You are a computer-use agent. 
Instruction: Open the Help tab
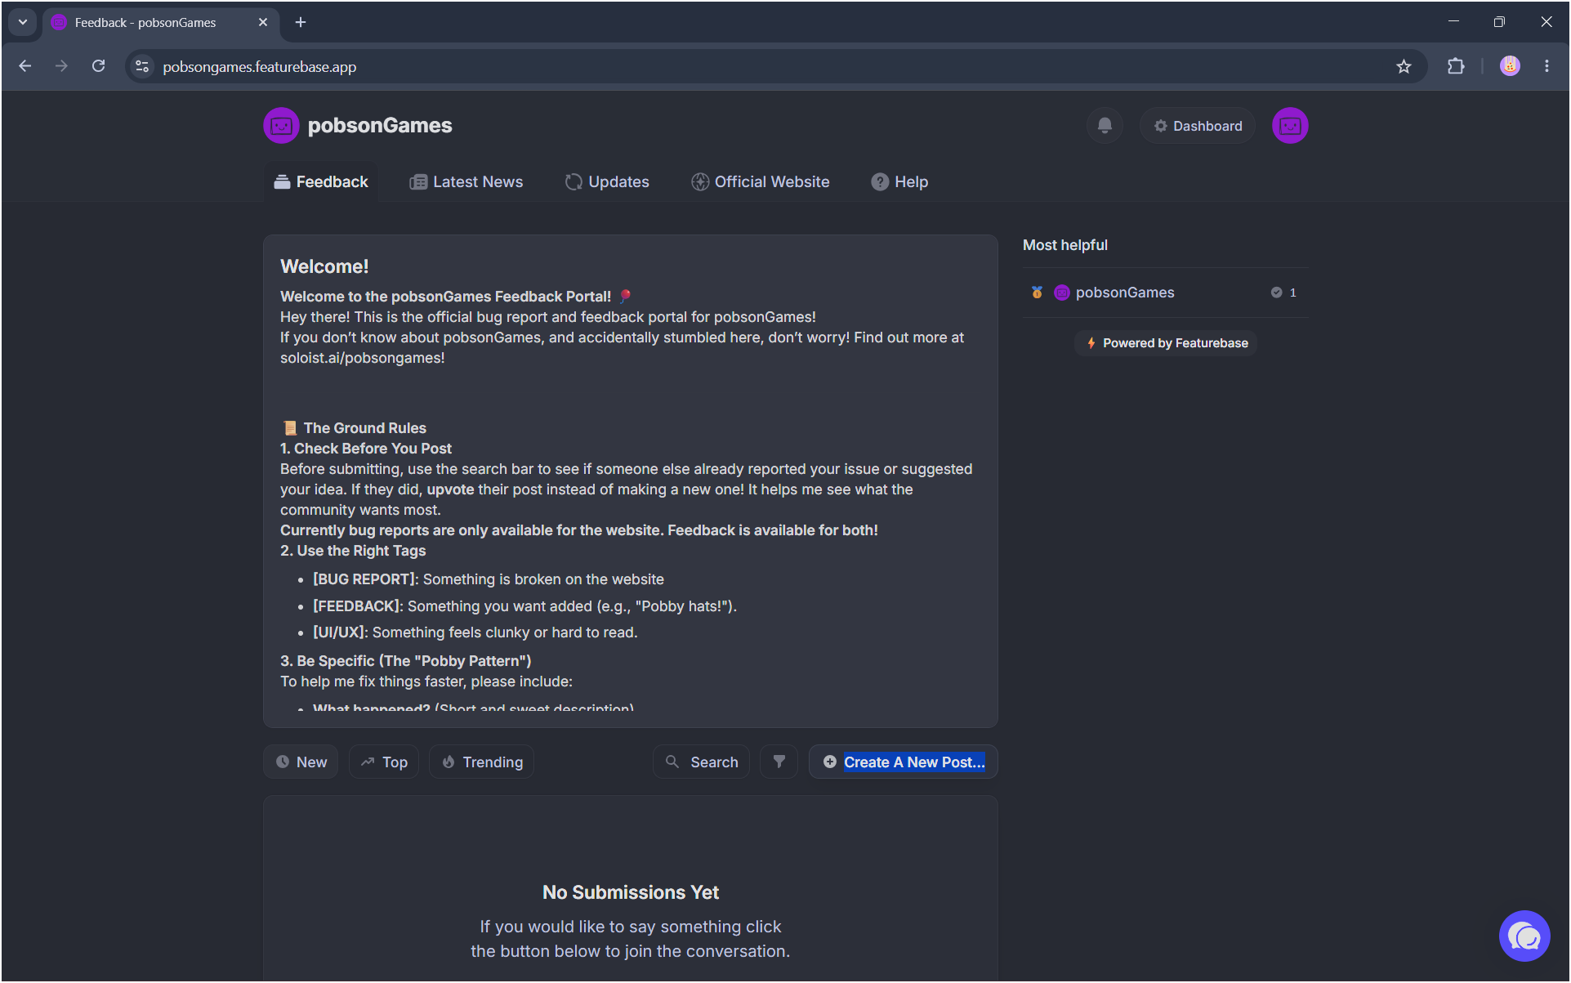(x=899, y=182)
